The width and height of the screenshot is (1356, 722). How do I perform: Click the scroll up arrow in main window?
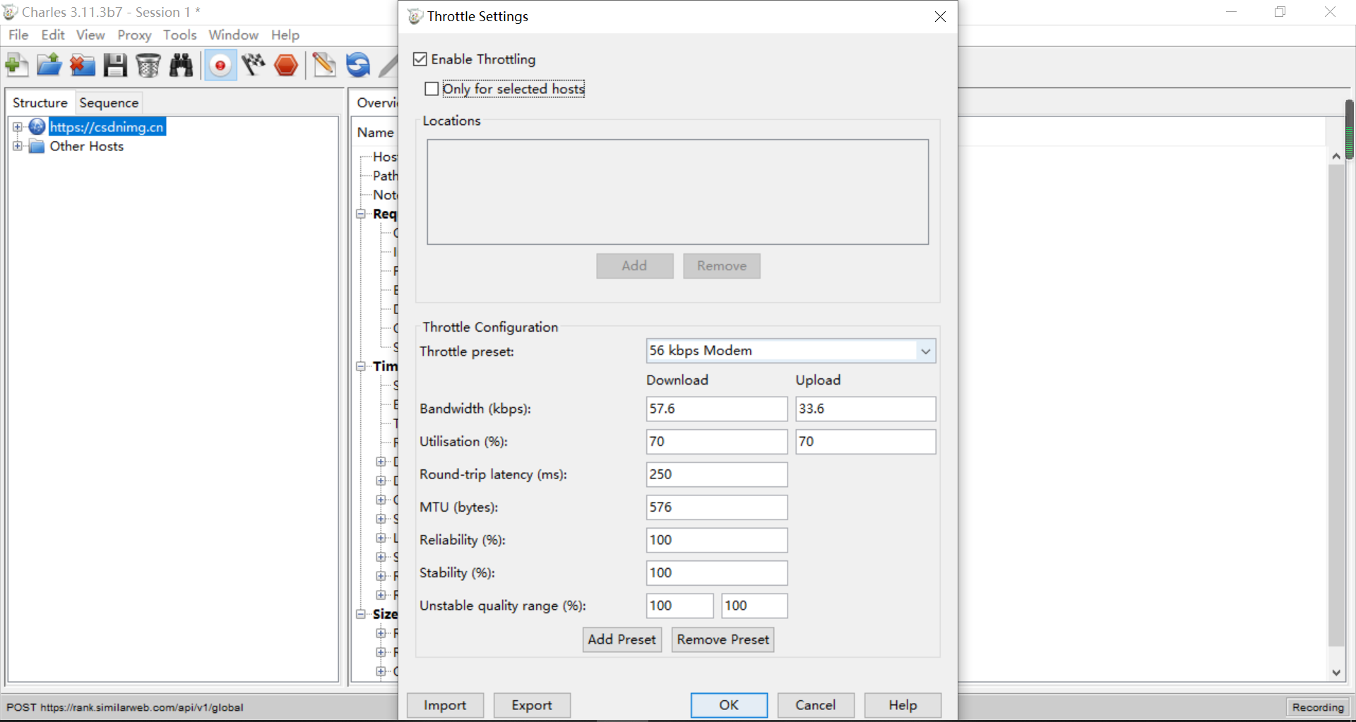[x=1336, y=156]
